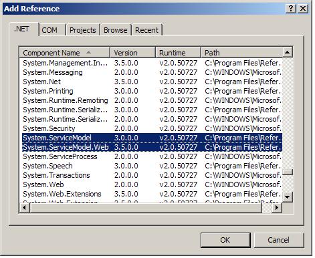Sort by Path column header
315x258 pixels.
pos(241,53)
